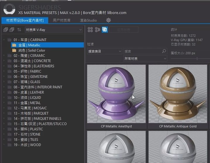Open the 搜索类目 search category dropdown
The width and height of the screenshot is (210, 163).
(x=104, y=51)
